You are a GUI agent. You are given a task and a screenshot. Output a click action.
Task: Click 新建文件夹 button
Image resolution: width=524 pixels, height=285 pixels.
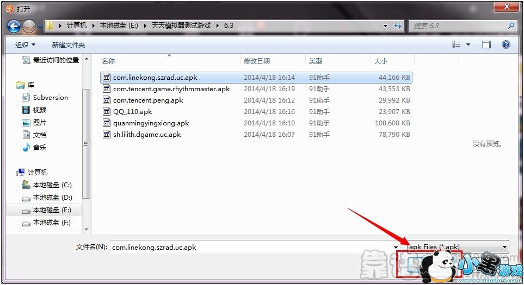click(x=69, y=45)
